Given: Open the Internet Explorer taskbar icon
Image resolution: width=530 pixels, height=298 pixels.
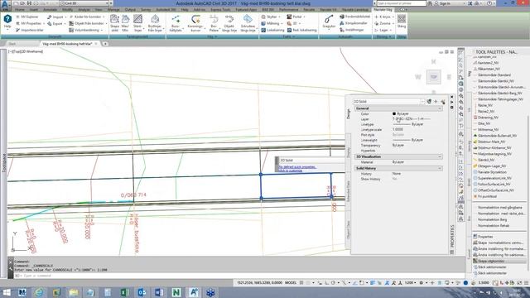Looking at the screenshot, I should click(39, 292).
